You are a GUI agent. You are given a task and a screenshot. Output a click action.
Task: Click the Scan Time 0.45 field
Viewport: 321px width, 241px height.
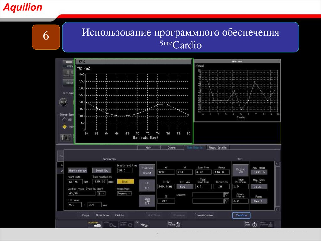click(203, 172)
